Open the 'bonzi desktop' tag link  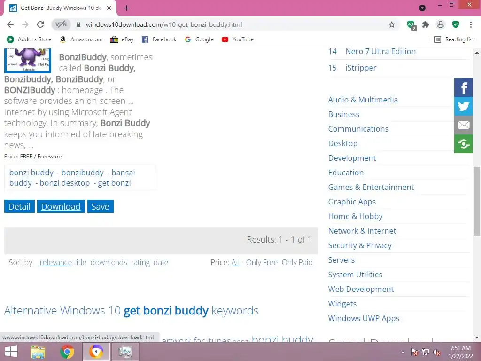tap(65, 183)
